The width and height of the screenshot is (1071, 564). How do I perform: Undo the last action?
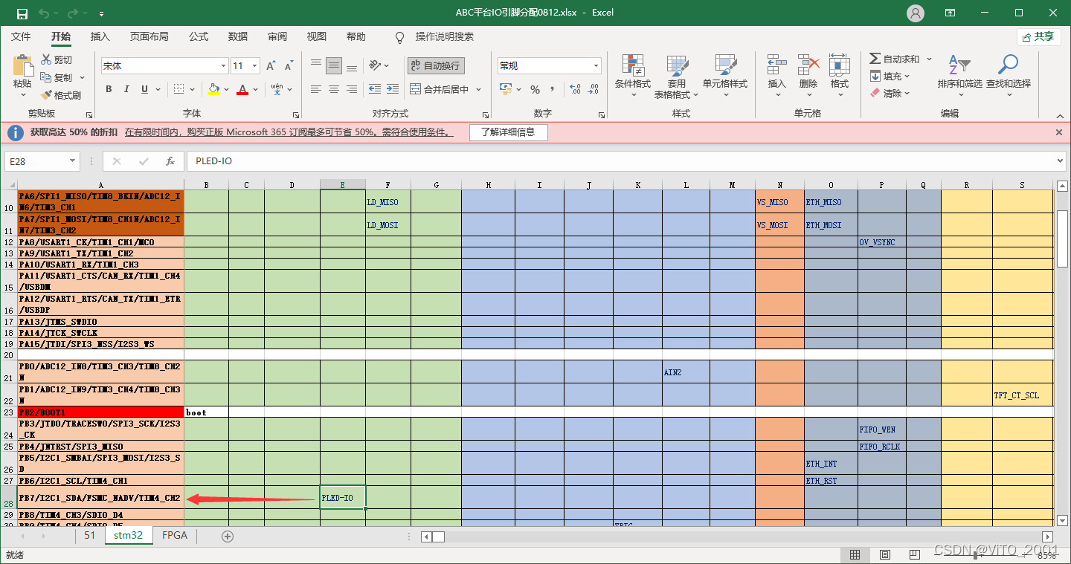(44, 13)
